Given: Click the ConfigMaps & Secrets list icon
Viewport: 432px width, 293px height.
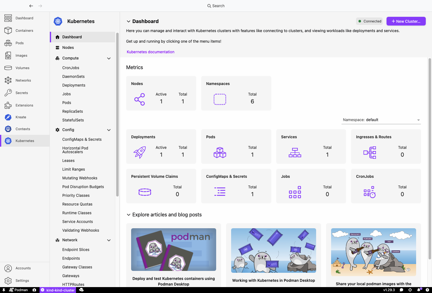Looking at the screenshot, I should click(x=220, y=192).
